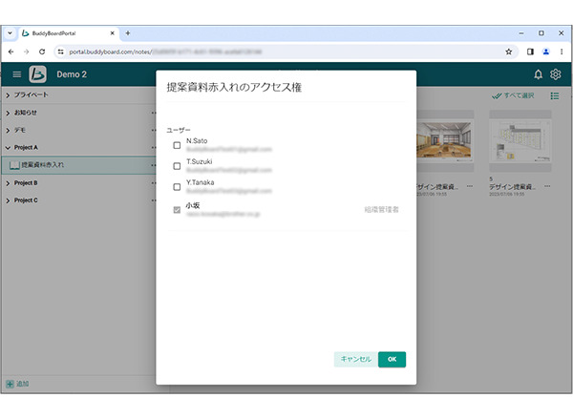View site information icon in address bar

tap(61, 52)
